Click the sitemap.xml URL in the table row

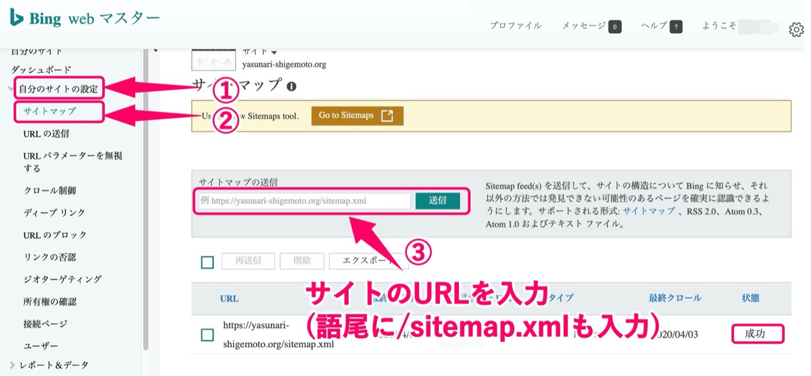(x=278, y=335)
